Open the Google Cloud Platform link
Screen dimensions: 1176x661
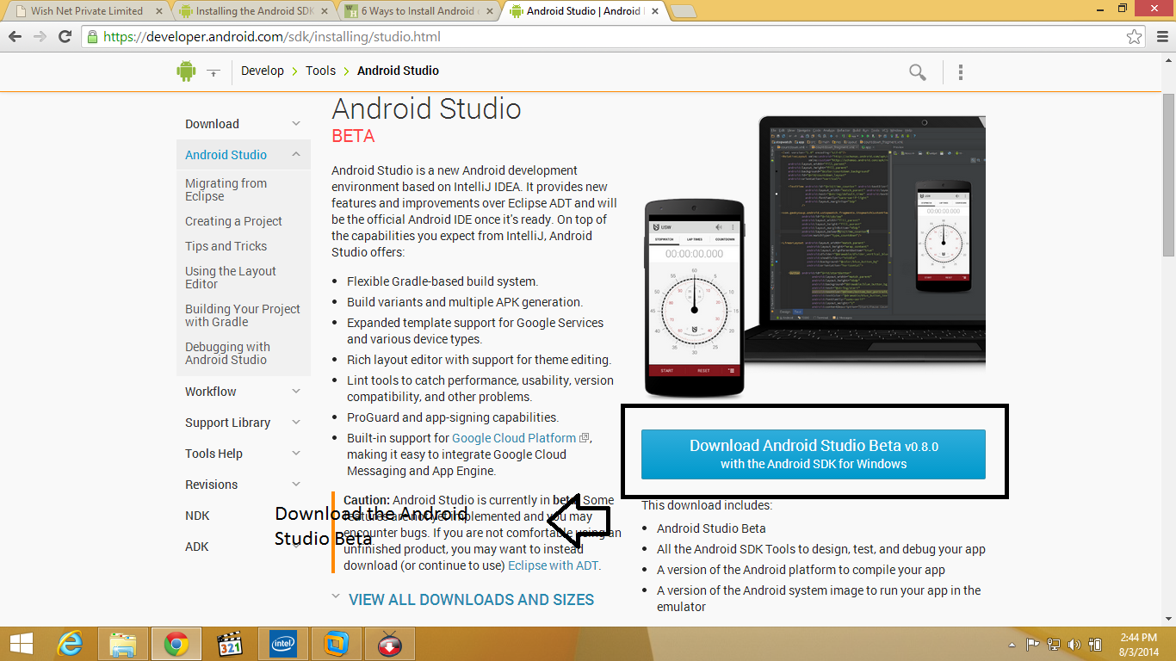pos(515,438)
